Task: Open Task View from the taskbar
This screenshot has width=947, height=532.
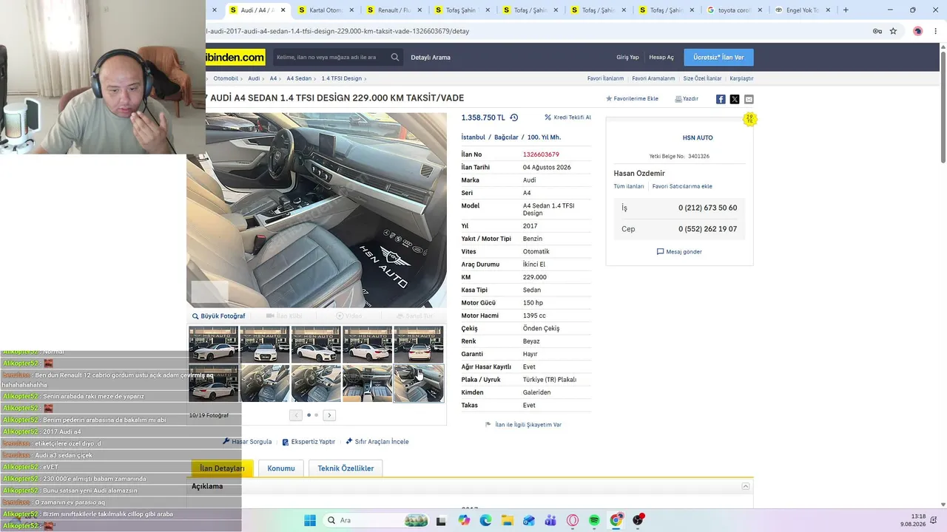Action: 441,520
